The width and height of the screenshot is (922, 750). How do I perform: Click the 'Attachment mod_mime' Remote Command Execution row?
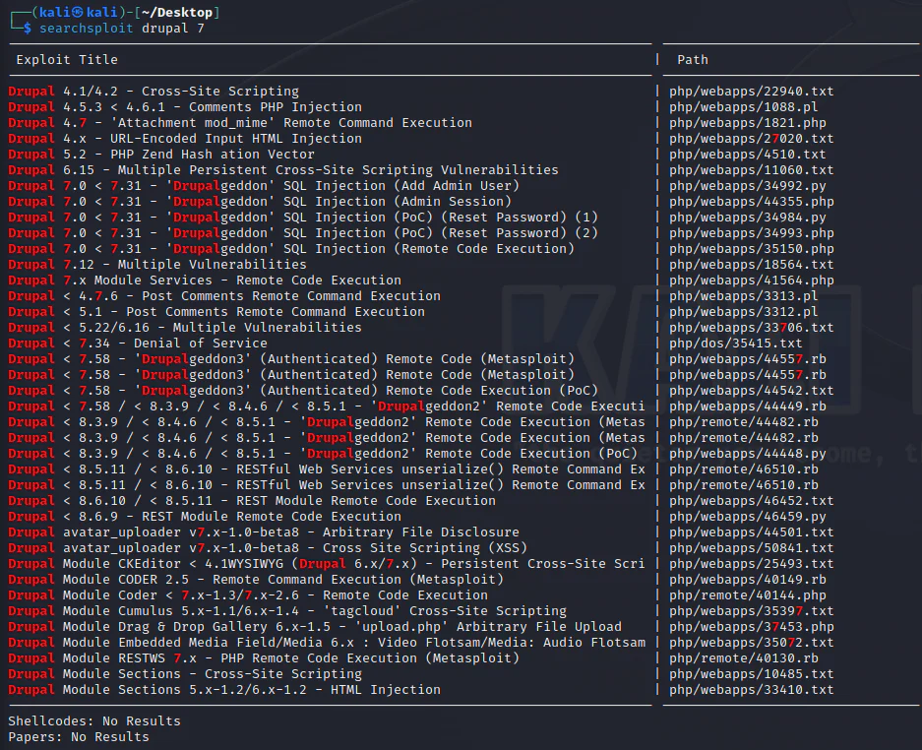(x=240, y=123)
